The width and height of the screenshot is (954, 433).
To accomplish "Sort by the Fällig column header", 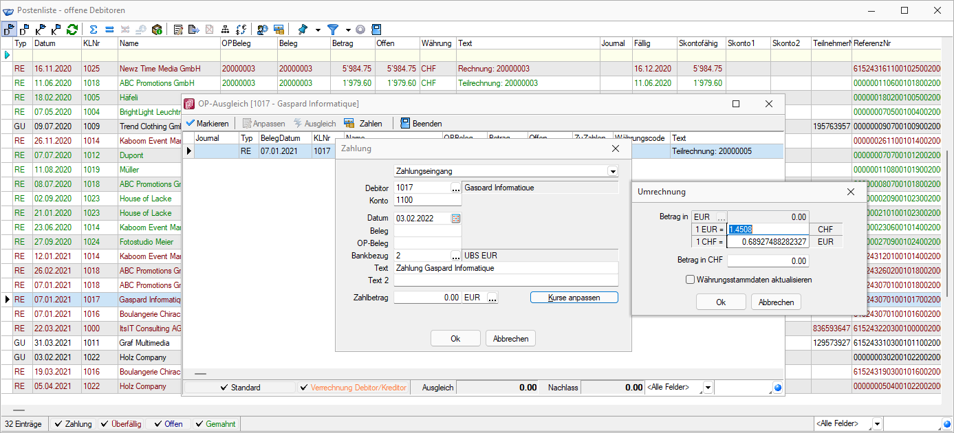I will [653, 43].
